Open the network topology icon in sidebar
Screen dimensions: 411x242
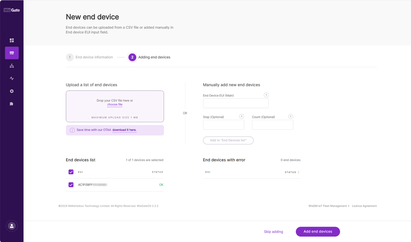click(11, 66)
